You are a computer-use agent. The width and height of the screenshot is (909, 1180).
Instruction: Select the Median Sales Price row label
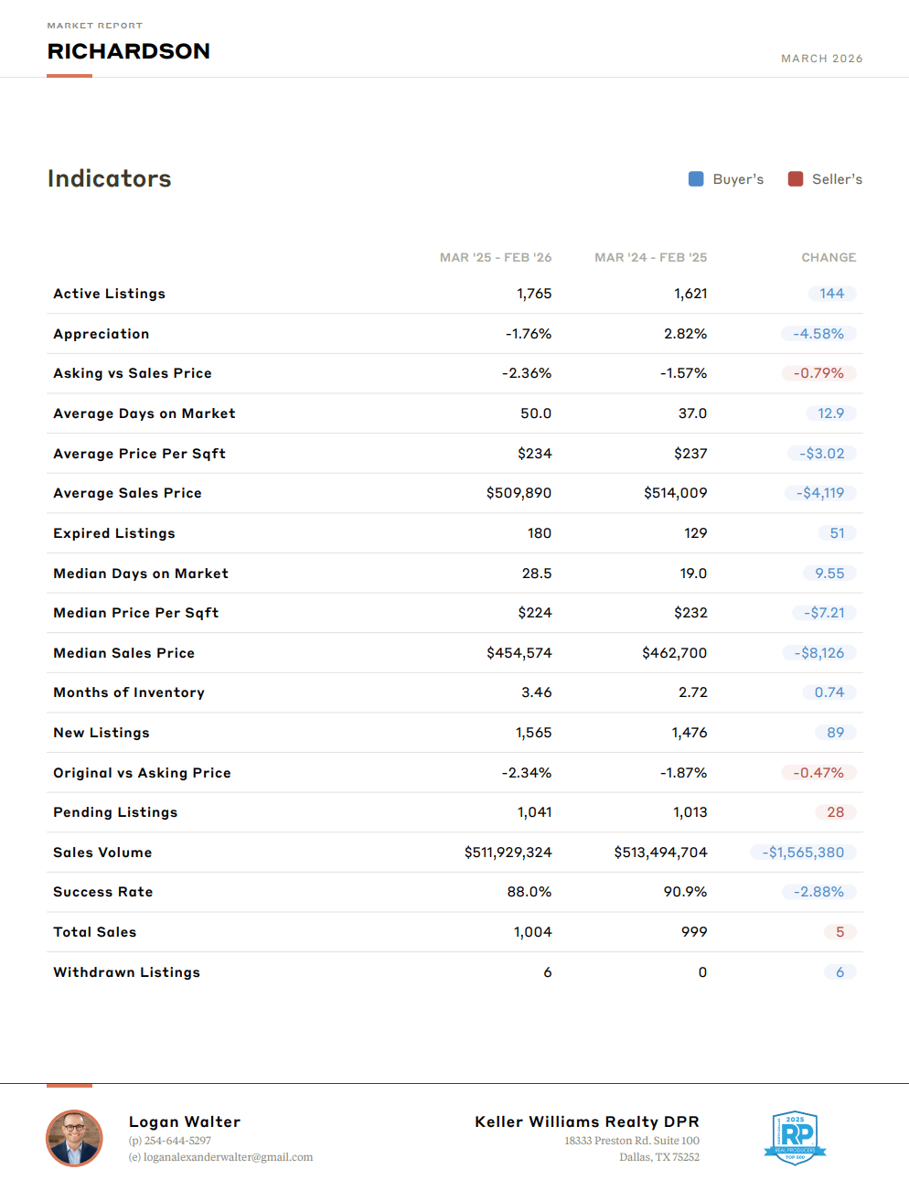(123, 653)
